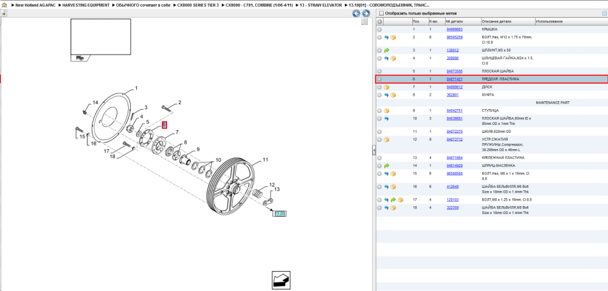Toggle 'Отобразить только выбранные метки' checkbox

click(x=381, y=13)
